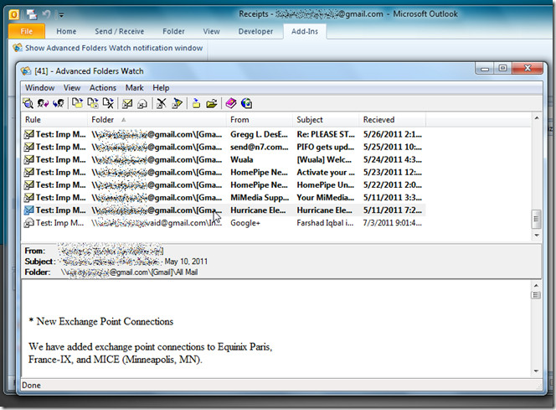Screen dimensions: 556x410
Task: Open help via the pink book icon
Action: [231, 103]
